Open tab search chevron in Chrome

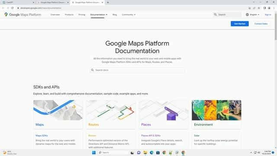(x=254, y=2)
